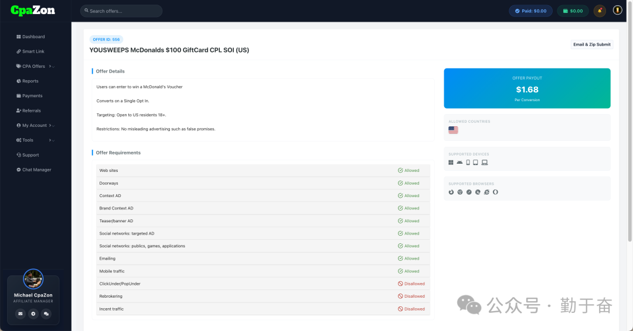
Task: Expand the Tools submenu chevron
Action: tap(52, 140)
